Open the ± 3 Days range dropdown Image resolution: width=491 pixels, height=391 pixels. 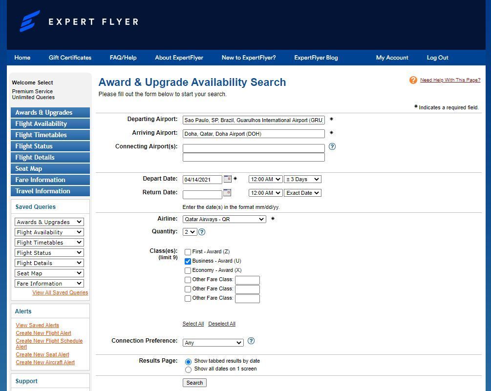pyautogui.click(x=302, y=179)
